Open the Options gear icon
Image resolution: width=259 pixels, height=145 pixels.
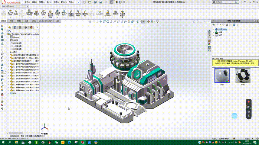click(x=124, y=2)
